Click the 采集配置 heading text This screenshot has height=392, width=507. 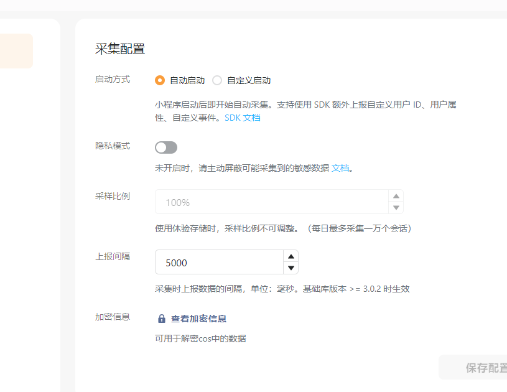tap(120, 49)
